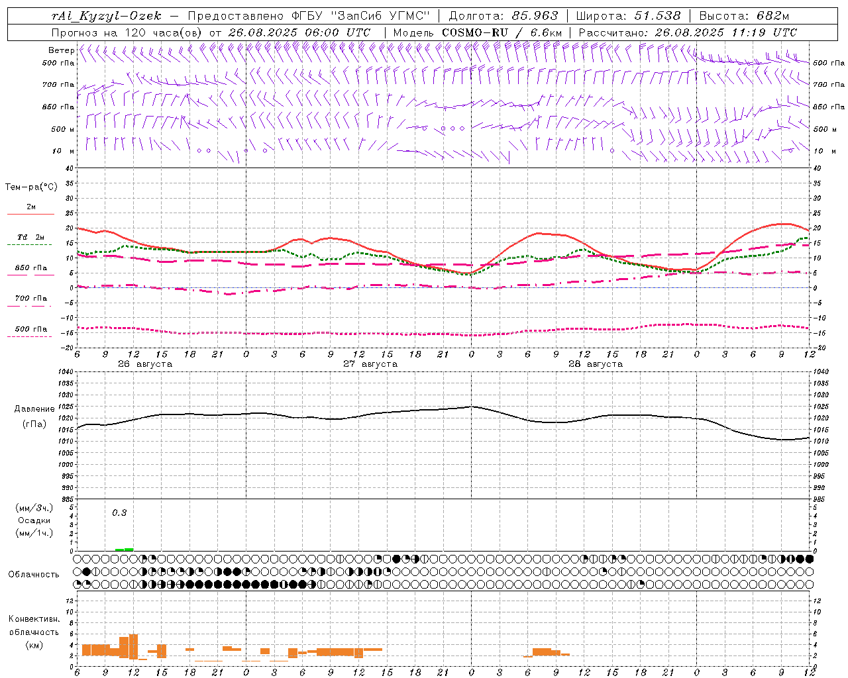Click the (км) unit under convective cloudiness
848x678 pixels.
pyautogui.click(x=34, y=645)
